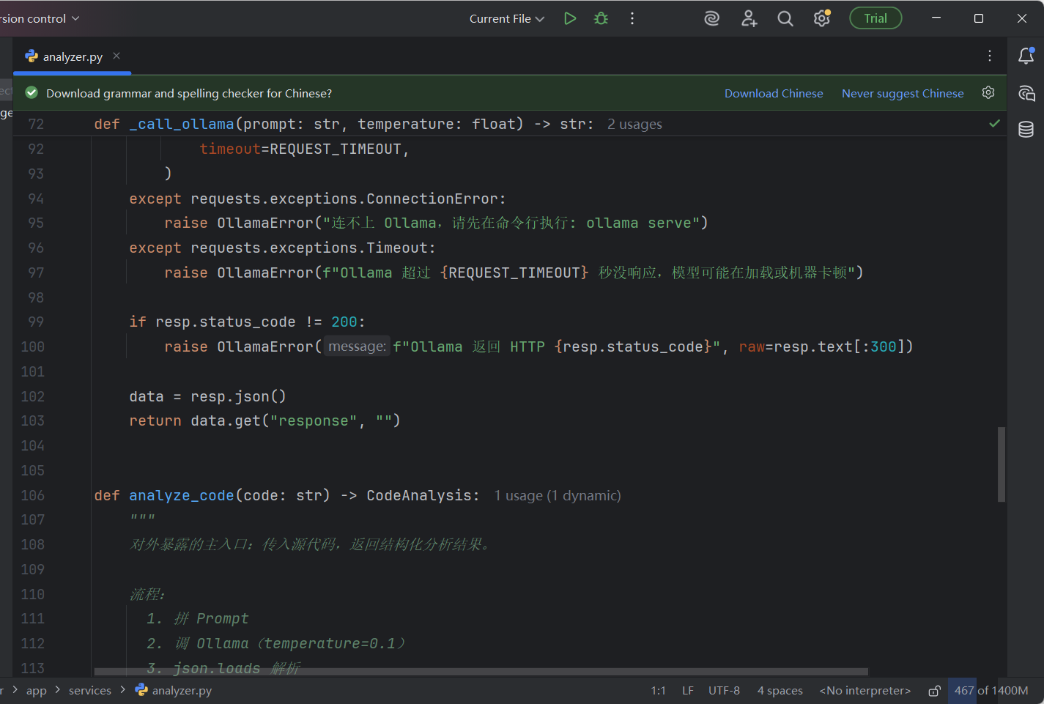Image resolution: width=1044 pixels, height=704 pixels.
Task: Open analyzer.py breadcrumb in navigation bar
Action: pyautogui.click(x=174, y=690)
